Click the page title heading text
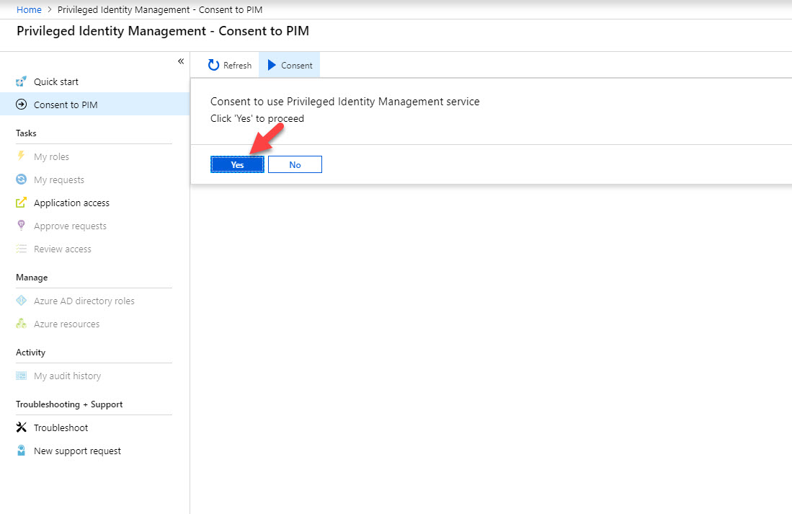The image size is (792, 514). click(x=163, y=31)
